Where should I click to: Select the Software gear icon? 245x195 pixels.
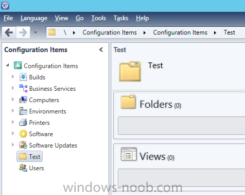point(23,134)
